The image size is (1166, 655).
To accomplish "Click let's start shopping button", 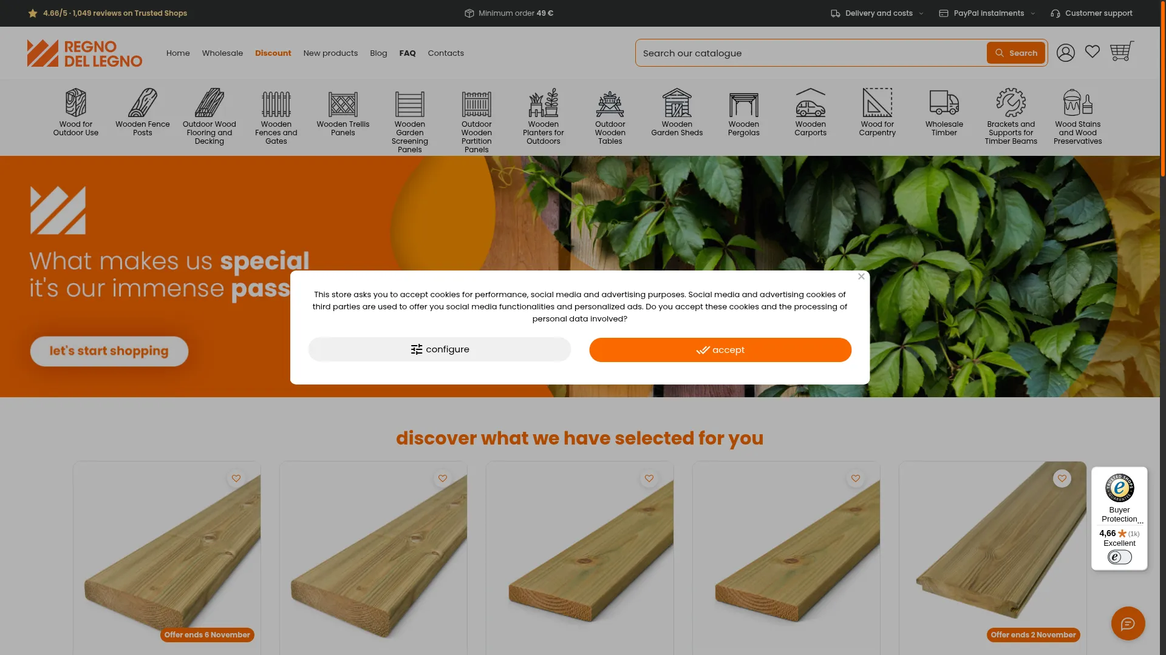I will click(x=109, y=351).
